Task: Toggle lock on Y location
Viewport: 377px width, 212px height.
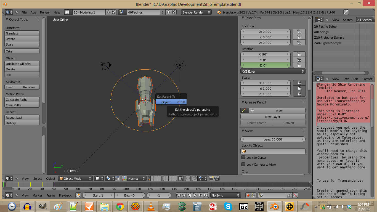Action: pyautogui.click(x=299, y=37)
